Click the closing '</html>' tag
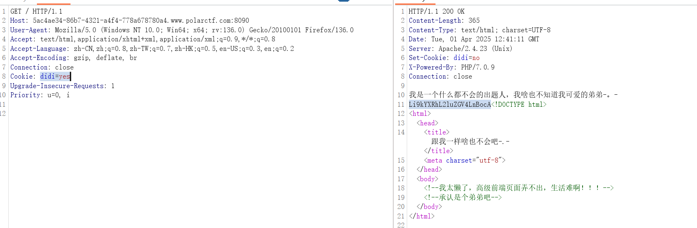 point(422,216)
